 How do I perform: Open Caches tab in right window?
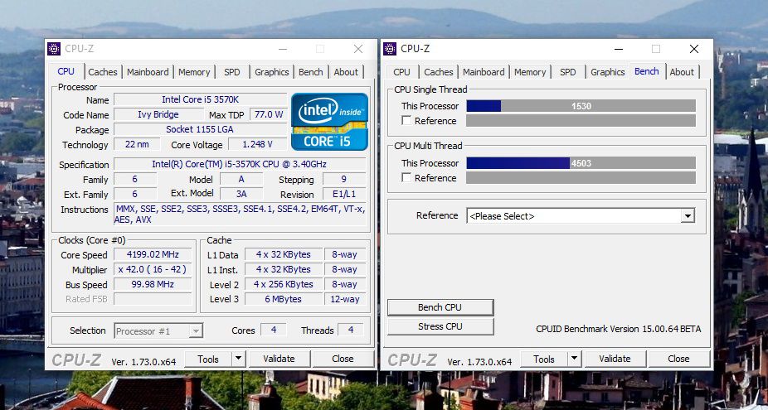click(439, 72)
